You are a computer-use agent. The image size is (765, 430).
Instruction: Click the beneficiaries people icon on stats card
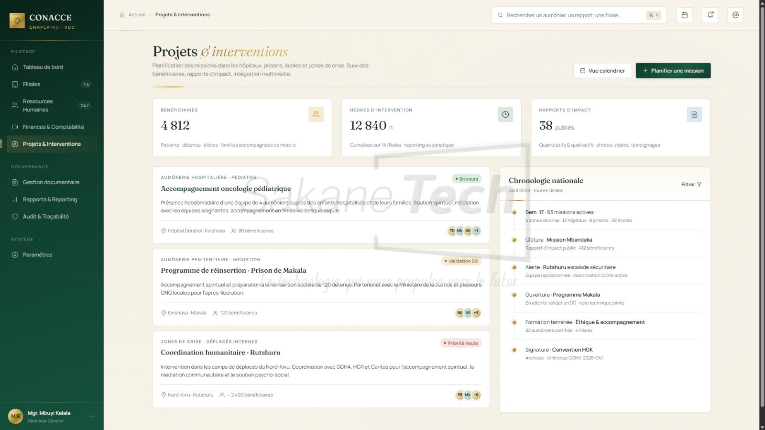point(316,114)
